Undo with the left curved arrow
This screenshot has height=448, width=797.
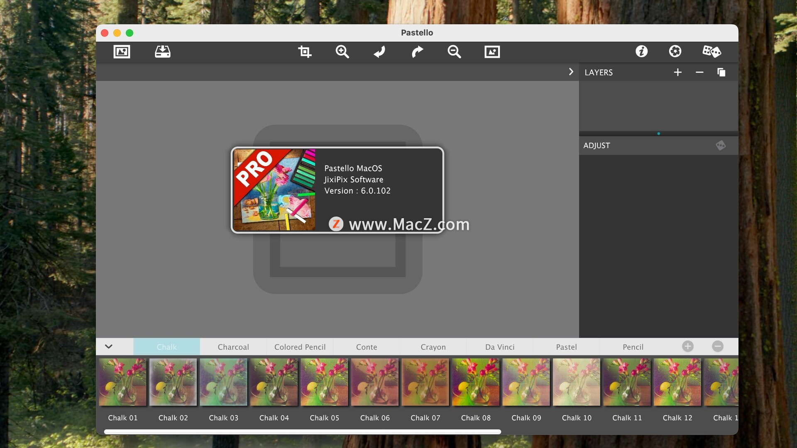point(379,51)
